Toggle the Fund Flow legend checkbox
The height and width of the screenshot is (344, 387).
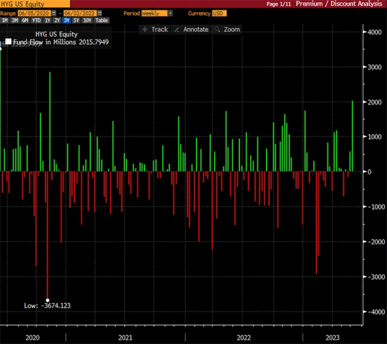click(8, 42)
